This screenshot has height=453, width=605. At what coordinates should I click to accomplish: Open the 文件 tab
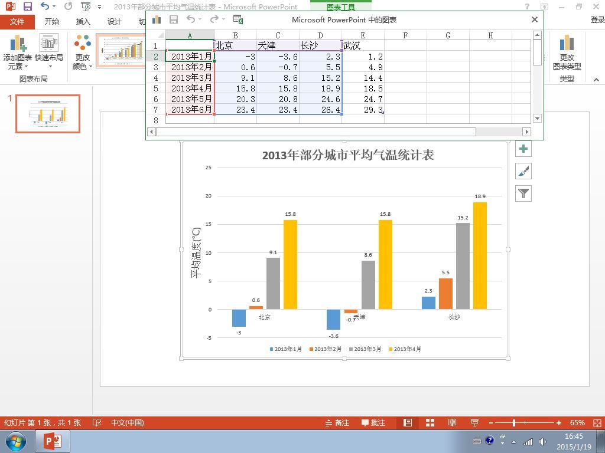17,22
